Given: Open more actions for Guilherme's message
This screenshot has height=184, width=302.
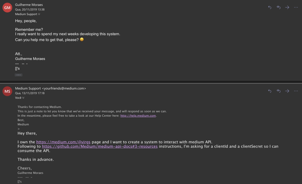Looking at the screenshot, I should click(296, 8).
